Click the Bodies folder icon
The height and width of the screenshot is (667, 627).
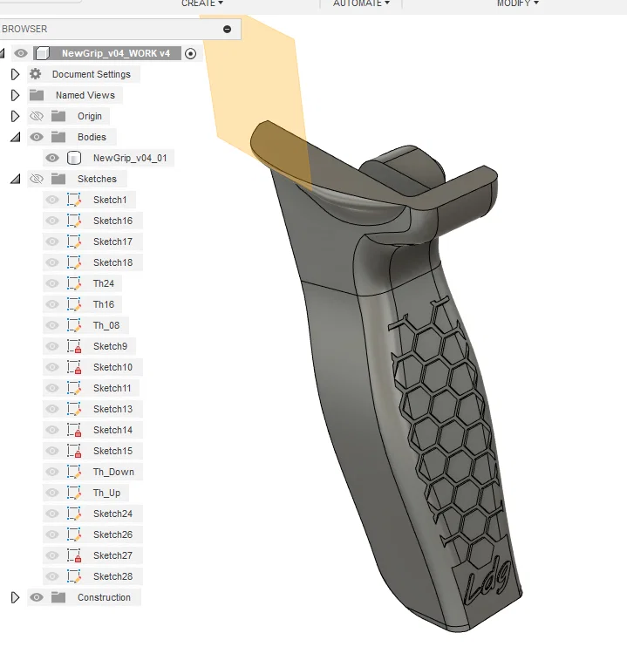click(58, 137)
